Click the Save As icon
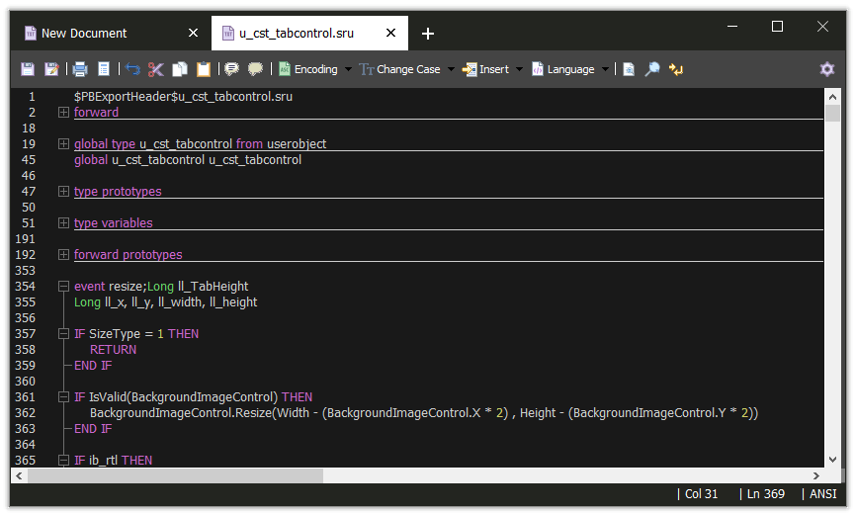855x514 pixels. (x=51, y=69)
